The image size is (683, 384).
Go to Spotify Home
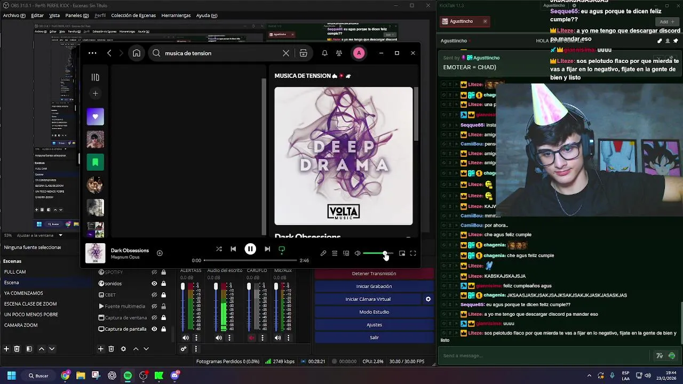pyautogui.click(x=137, y=53)
